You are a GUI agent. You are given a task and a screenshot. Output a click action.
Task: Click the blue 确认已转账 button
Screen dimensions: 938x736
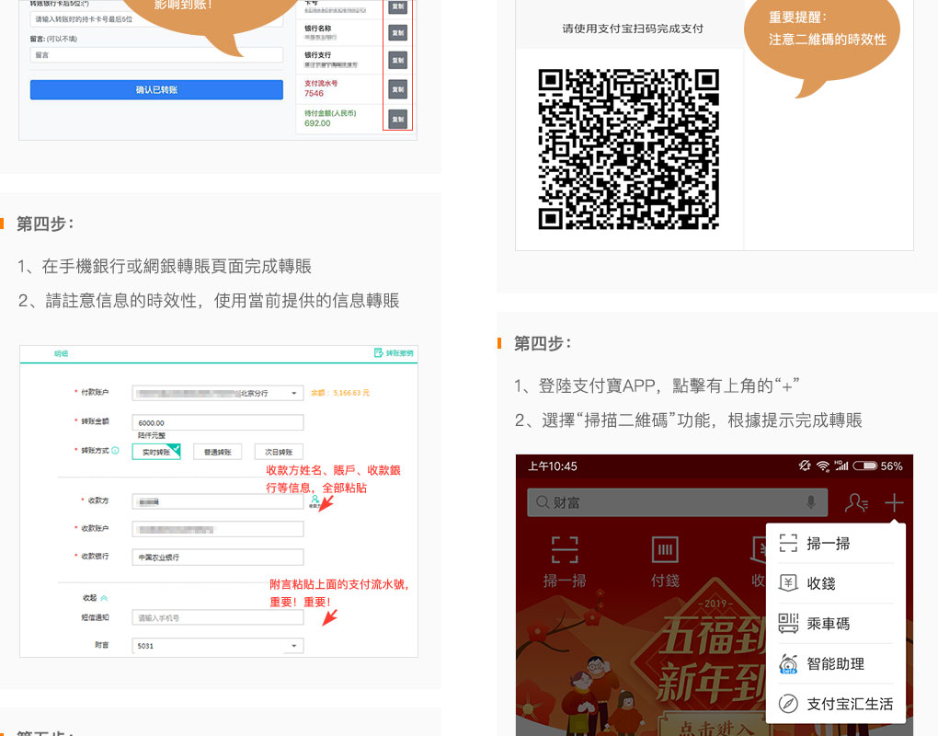pos(156,90)
